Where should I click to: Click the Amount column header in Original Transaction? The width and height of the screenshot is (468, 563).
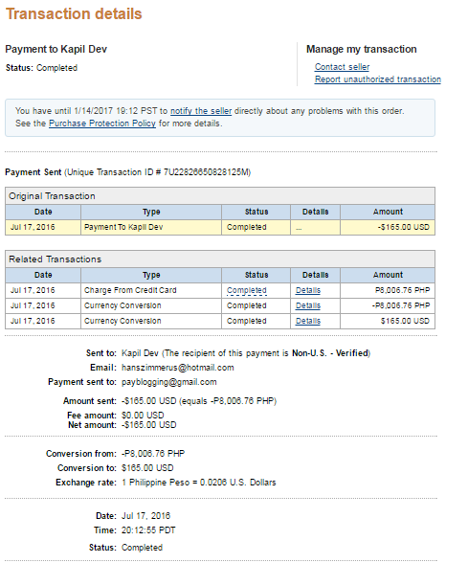(388, 212)
